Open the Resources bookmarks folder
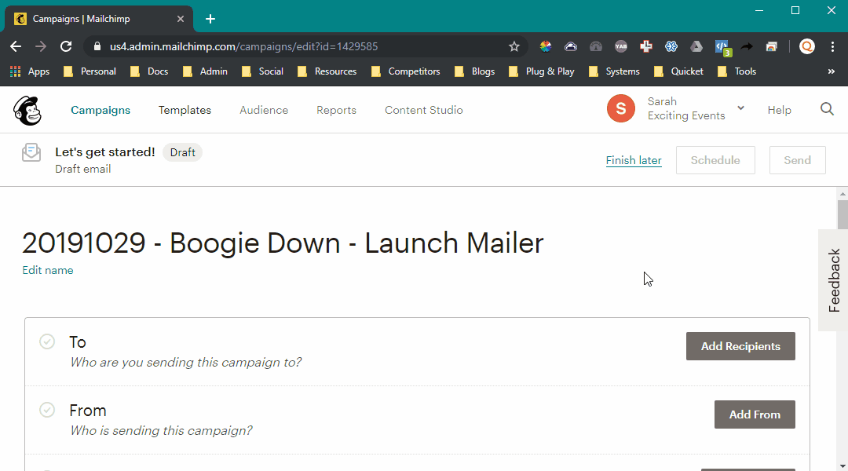The height and width of the screenshot is (471, 848). point(327,71)
